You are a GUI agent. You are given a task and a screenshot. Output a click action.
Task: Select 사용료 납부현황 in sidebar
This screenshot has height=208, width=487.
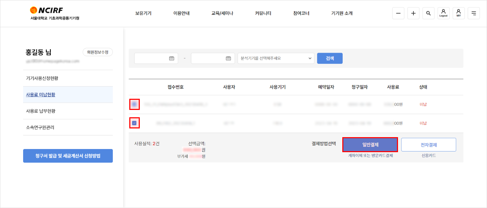(x=41, y=111)
